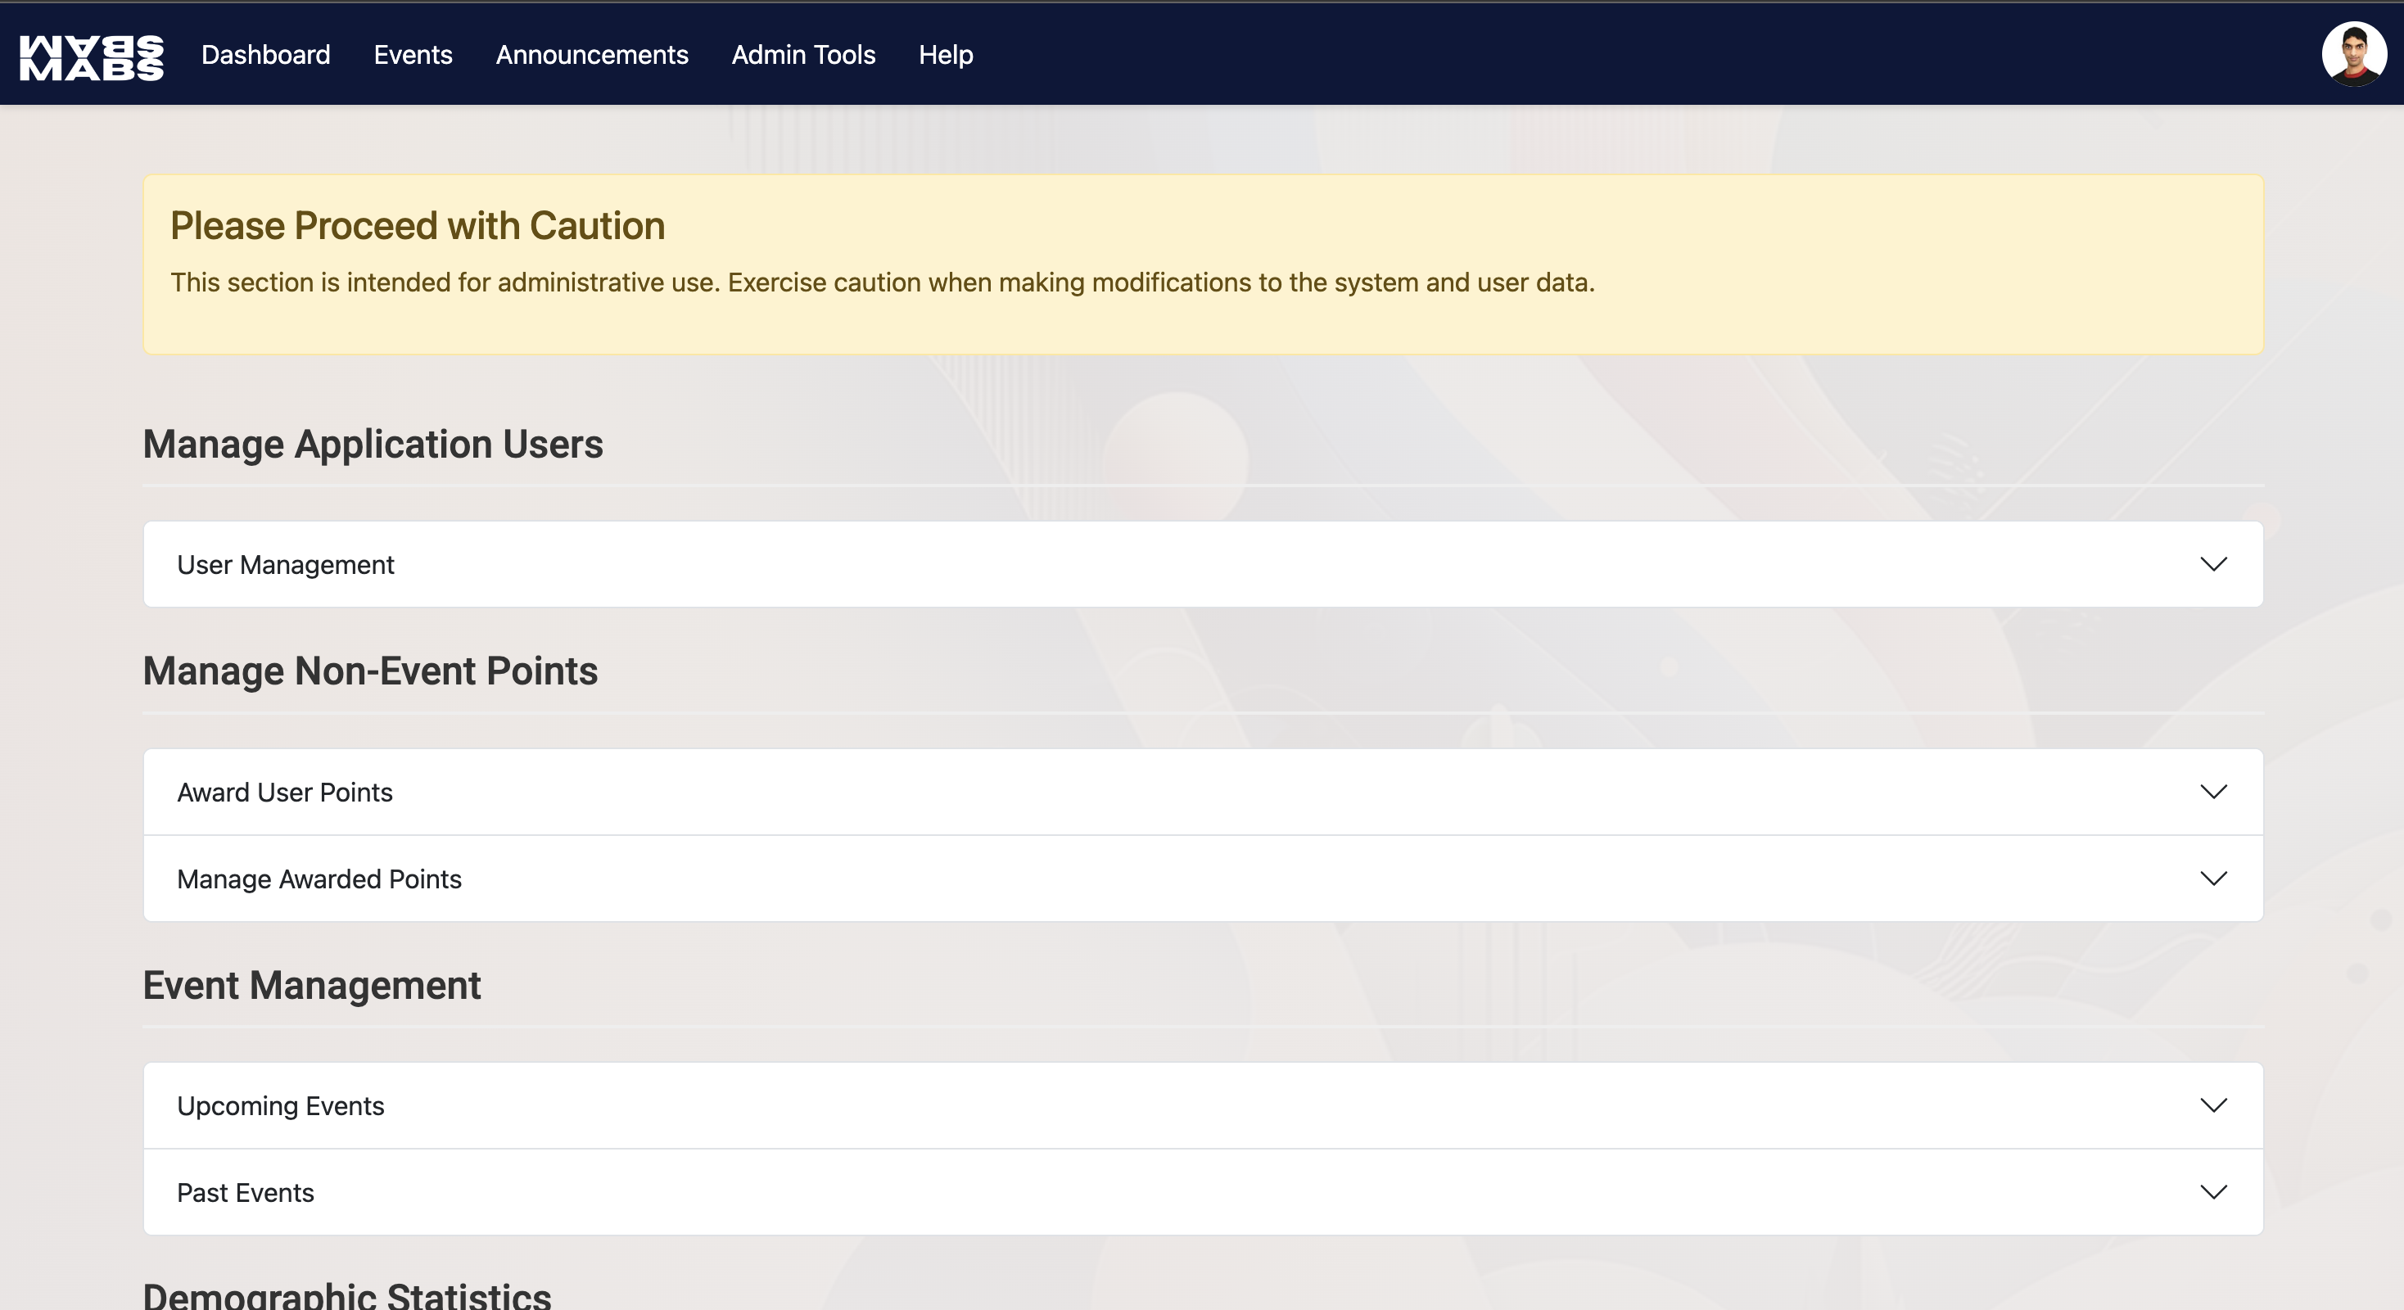Open the Events nav item
Image resolution: width=2404 pixels, height=1310 pixels.
(x=413, y=55)
